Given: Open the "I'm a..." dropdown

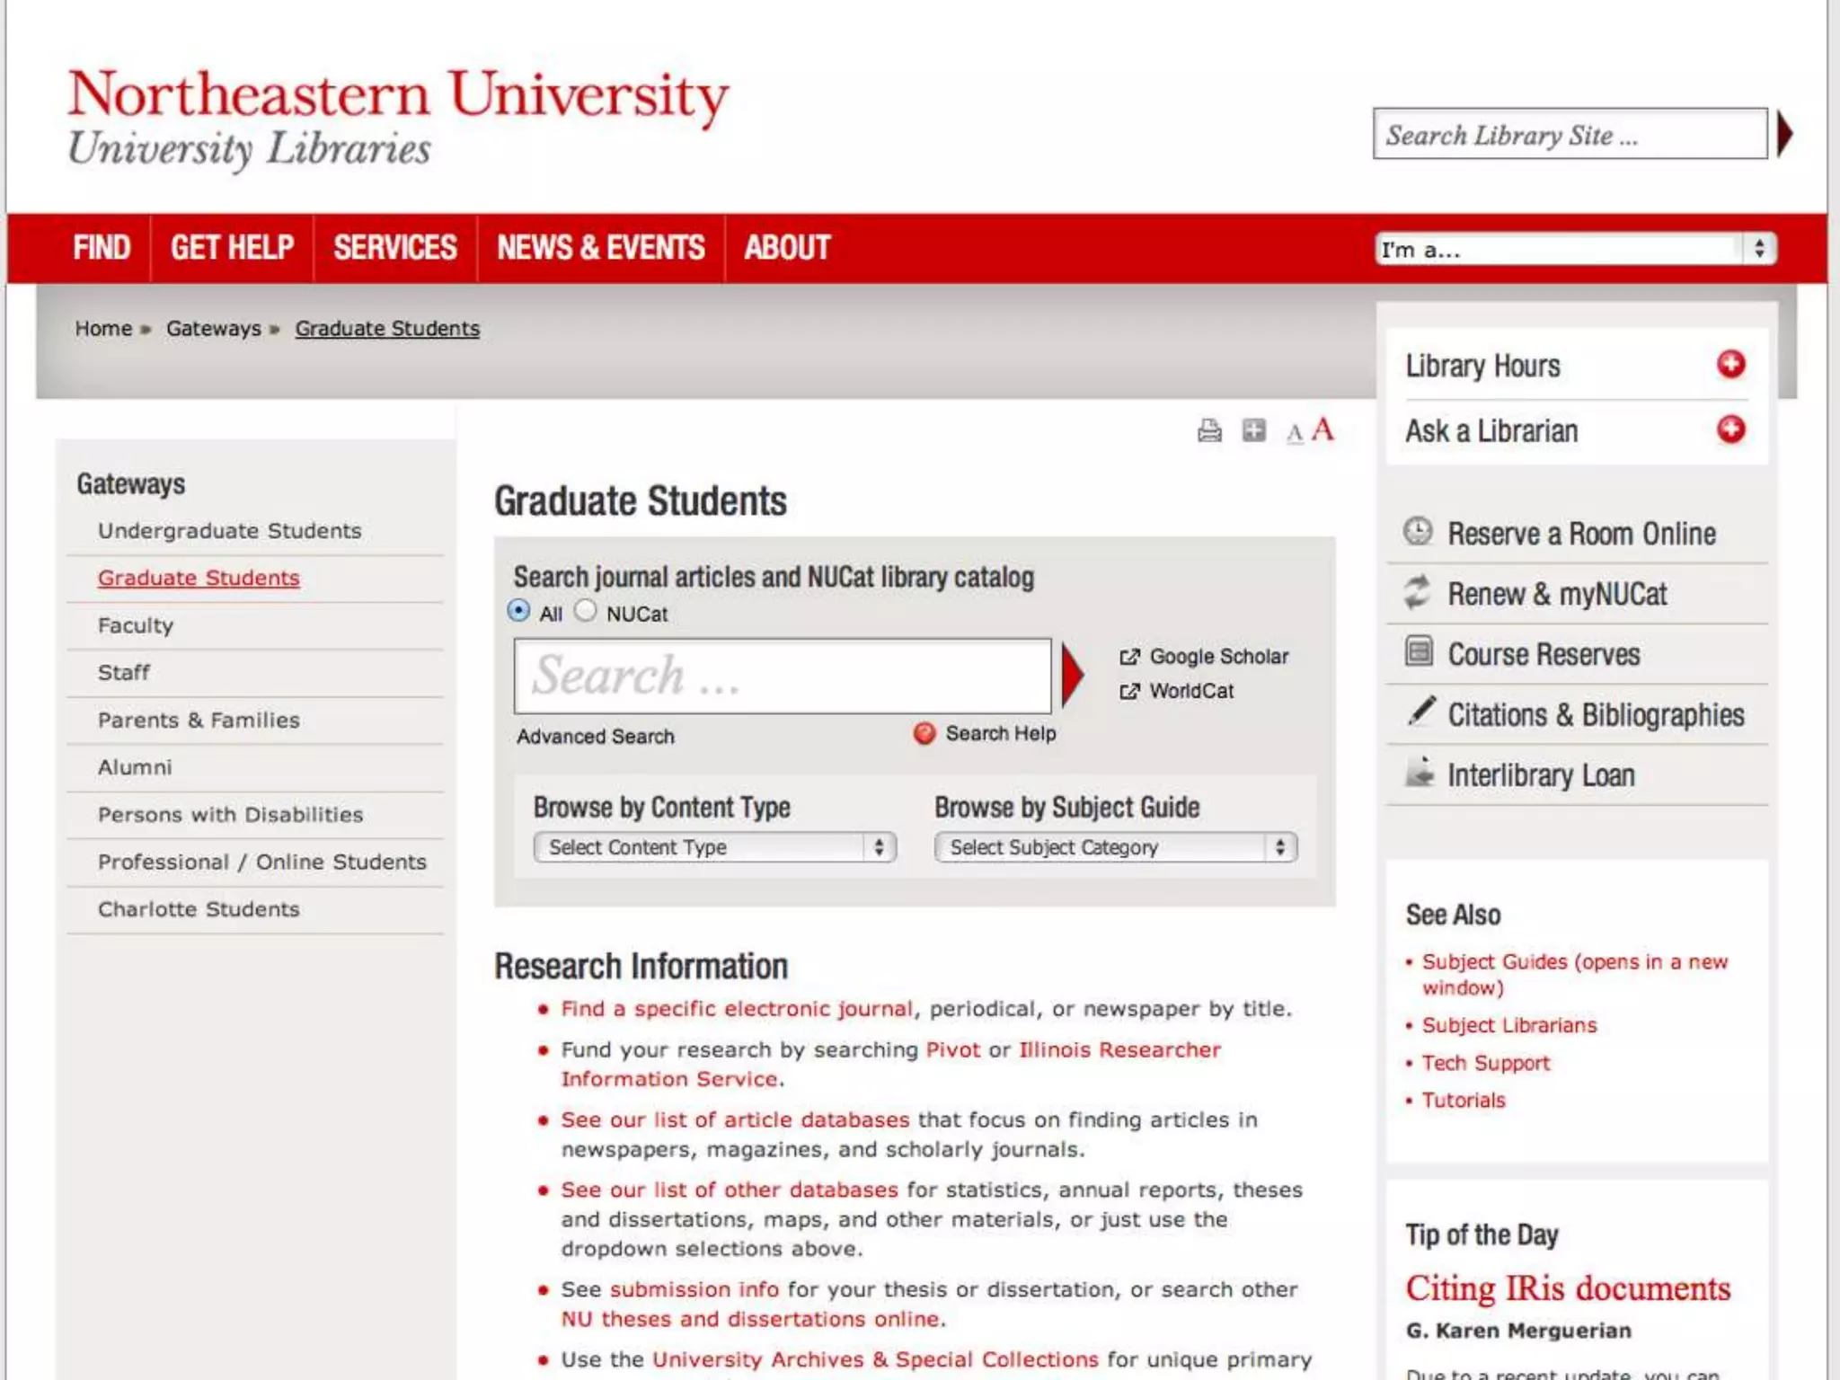Looking at the screenshot, I should click(1574, 249).
